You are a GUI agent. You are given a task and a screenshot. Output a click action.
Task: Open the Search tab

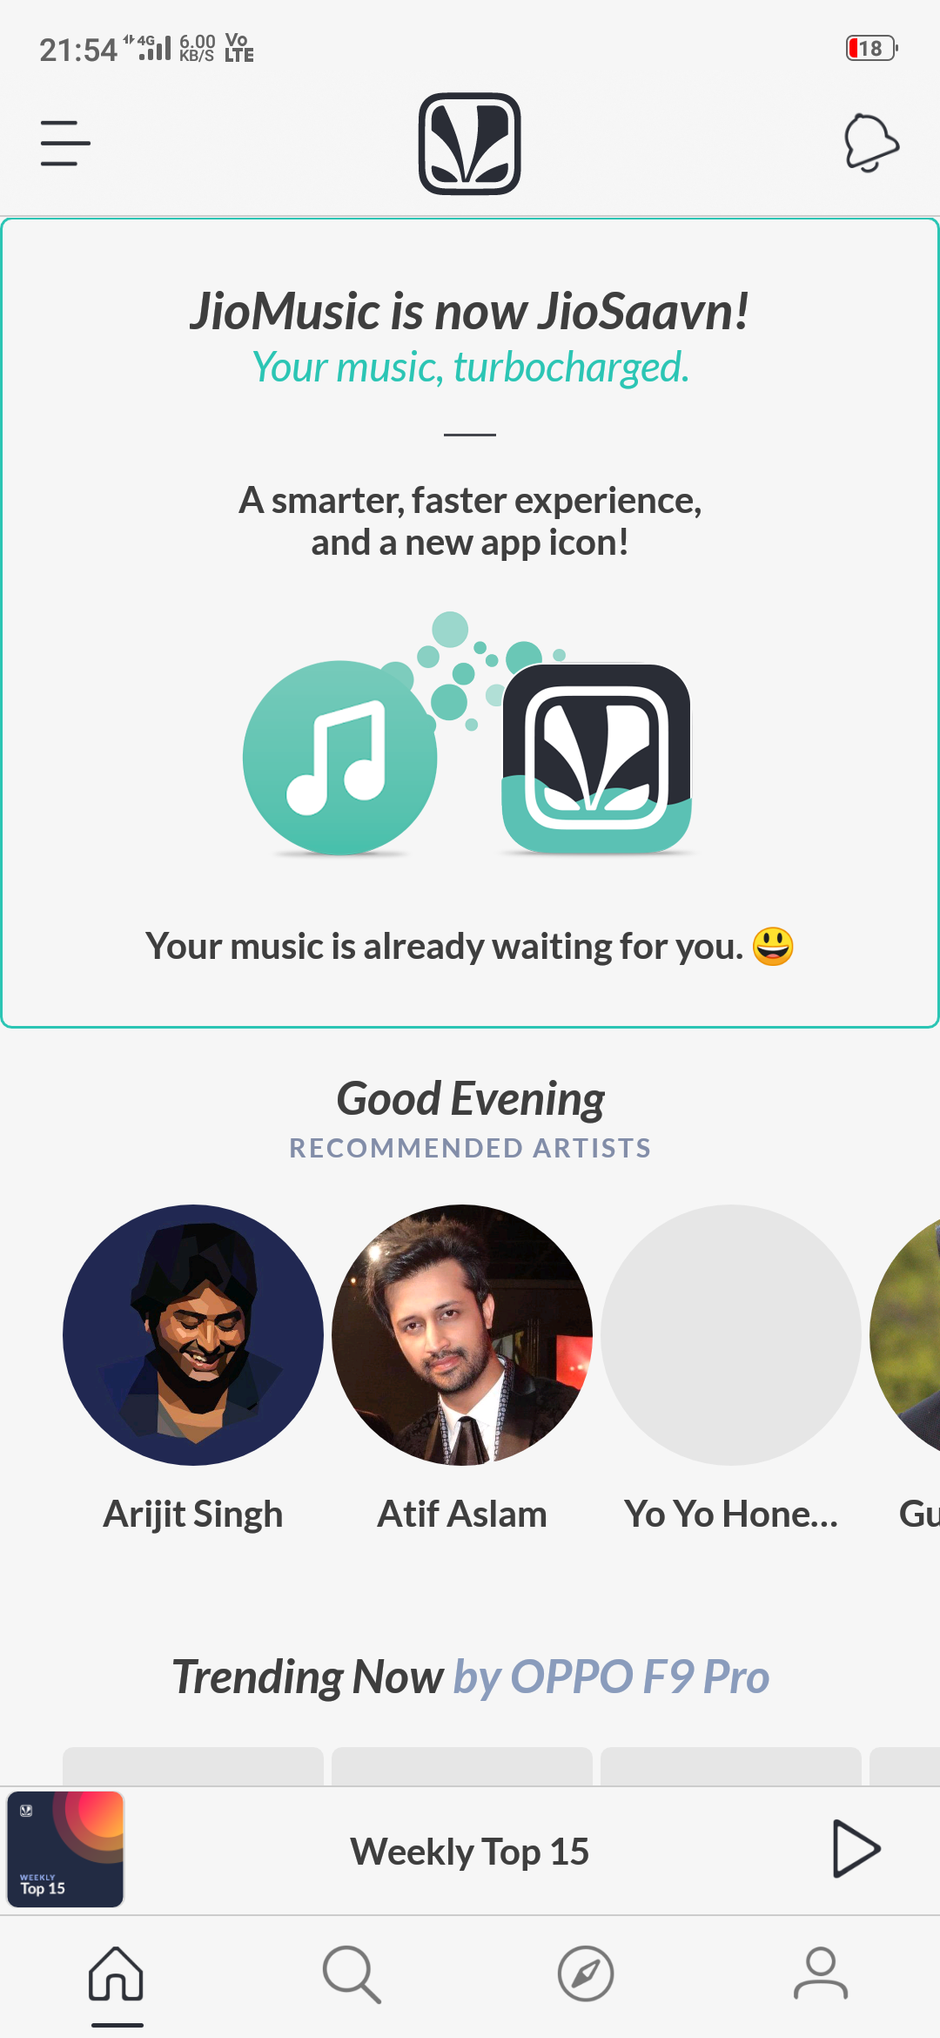tap(352, 1974)
